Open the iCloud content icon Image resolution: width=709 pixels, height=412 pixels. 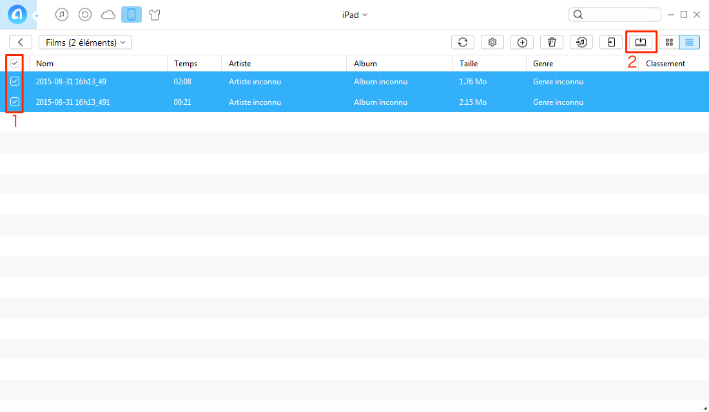coord(108,15)
